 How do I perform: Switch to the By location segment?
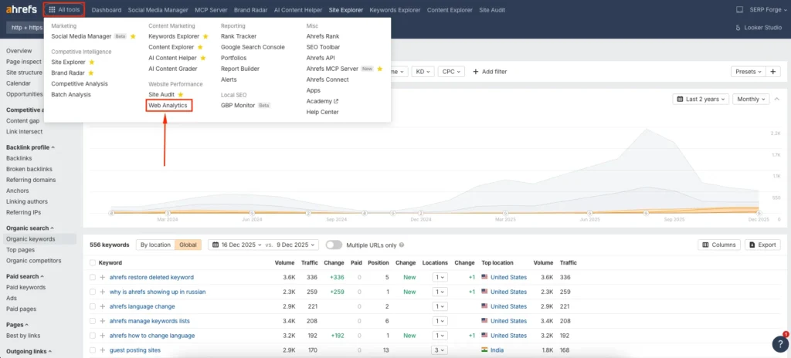click(154, 245)
